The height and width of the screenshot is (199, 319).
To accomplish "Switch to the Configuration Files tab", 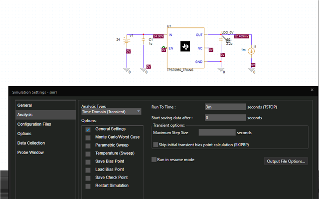I will pyautogui.click(x=34, y=124).
